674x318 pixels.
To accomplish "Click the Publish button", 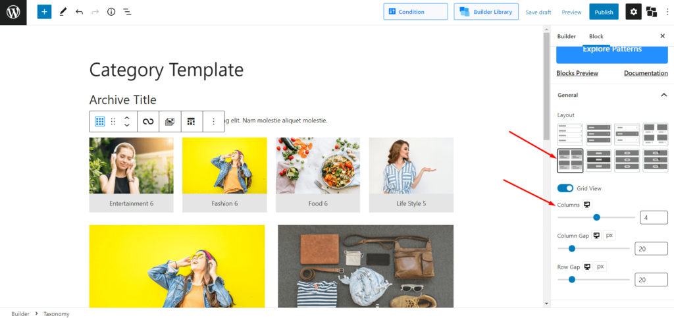I will point(604,12).
